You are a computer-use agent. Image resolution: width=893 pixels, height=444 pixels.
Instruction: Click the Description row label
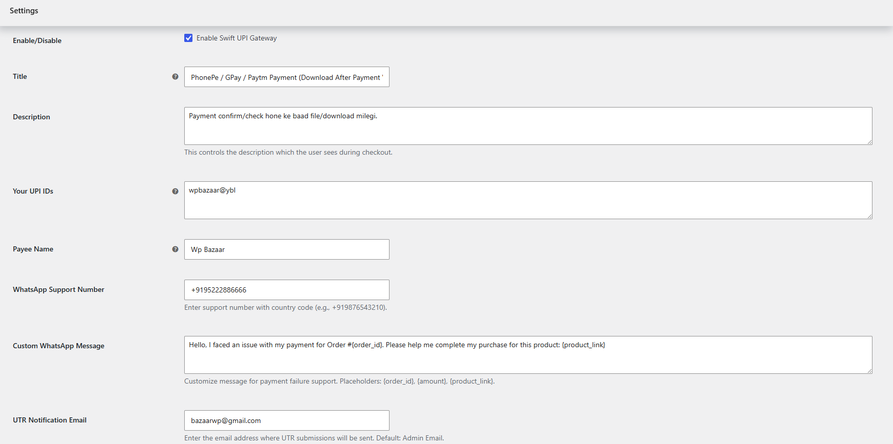click(x=31, y=117)
